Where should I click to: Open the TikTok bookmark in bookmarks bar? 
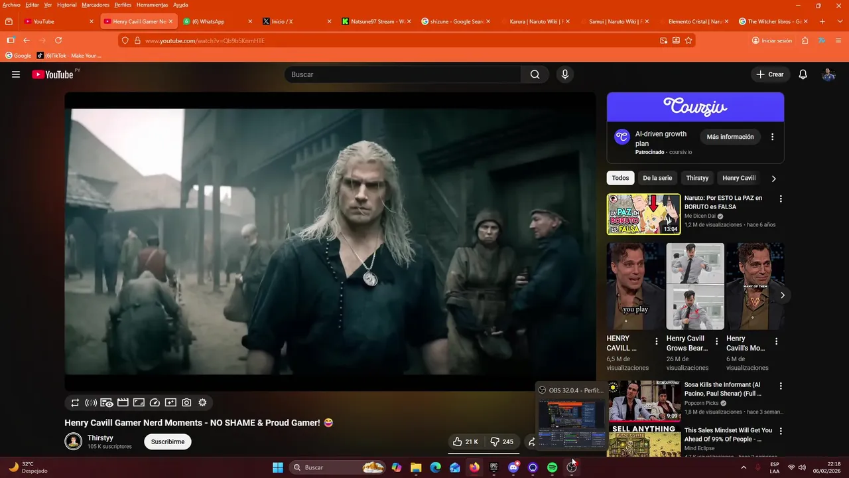(69, 56)
